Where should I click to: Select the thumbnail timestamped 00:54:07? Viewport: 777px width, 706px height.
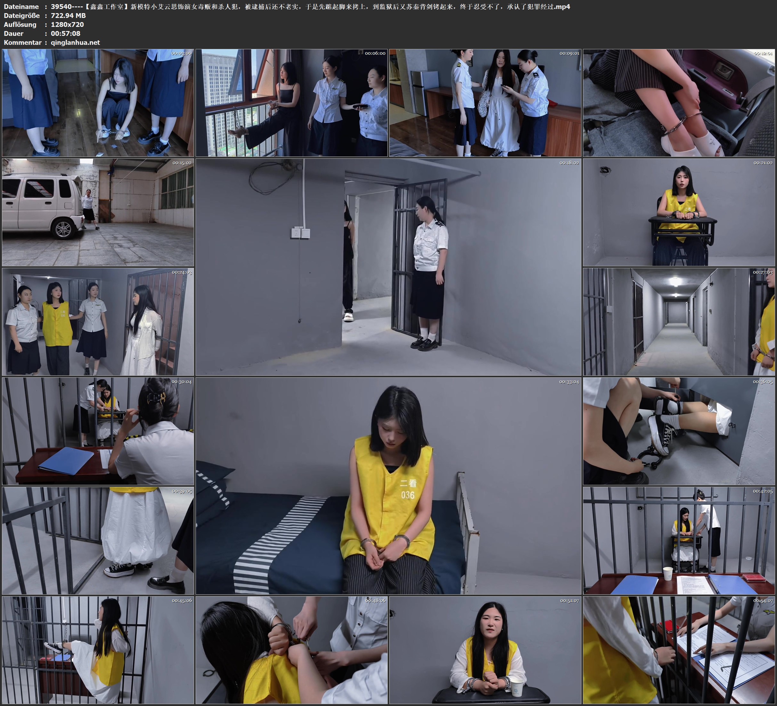[x=679, y=650]
